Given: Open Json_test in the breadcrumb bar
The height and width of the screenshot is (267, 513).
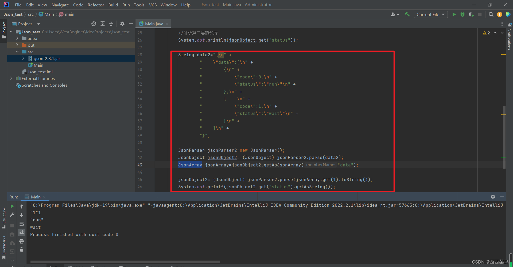Looking at the screenshot, I should point(13,14).
